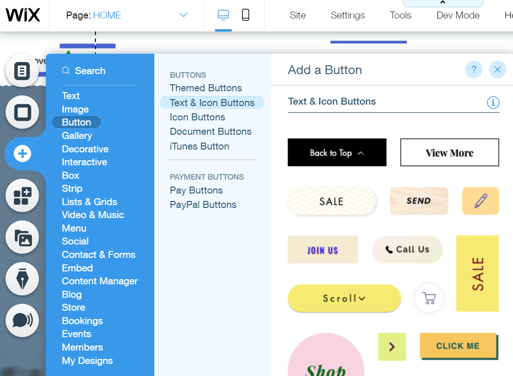The width and height of the screenshot is (513, 376).
Task: Open PayPal Buttons section
Action: pos(203,205)
